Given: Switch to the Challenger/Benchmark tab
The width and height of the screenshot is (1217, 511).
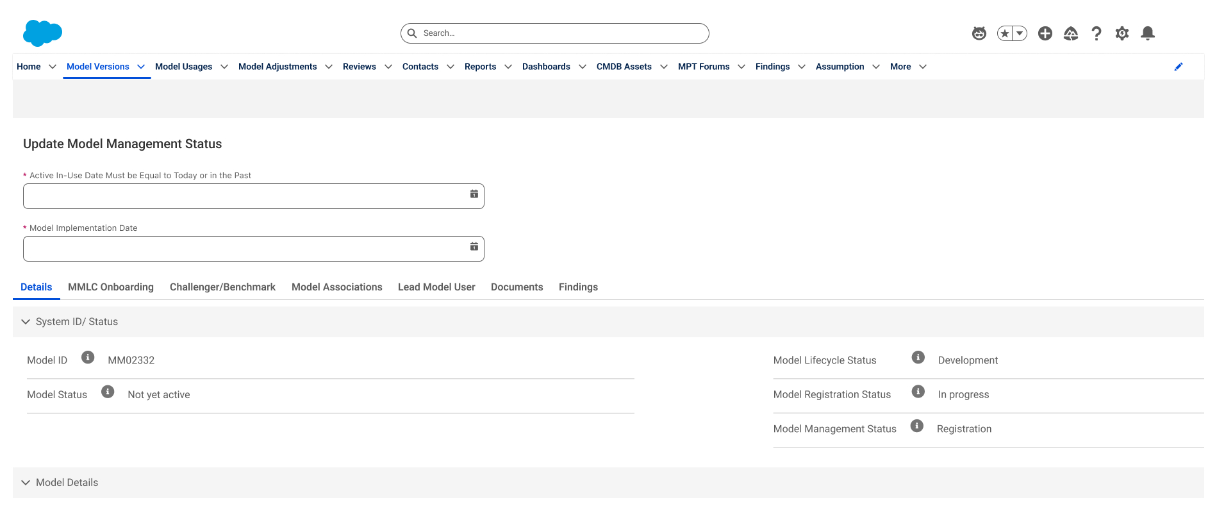Looking at the screenshot, I should pyautogui.click(x=222, y=287).
